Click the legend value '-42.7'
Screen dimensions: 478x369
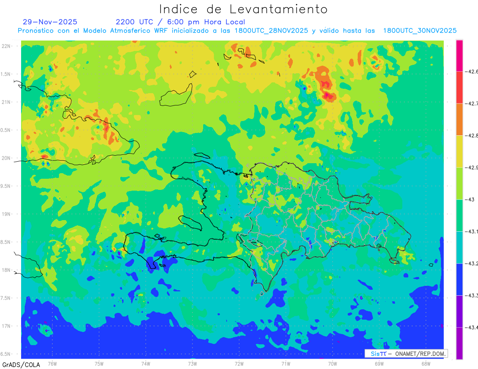click(x=471, y=103)
